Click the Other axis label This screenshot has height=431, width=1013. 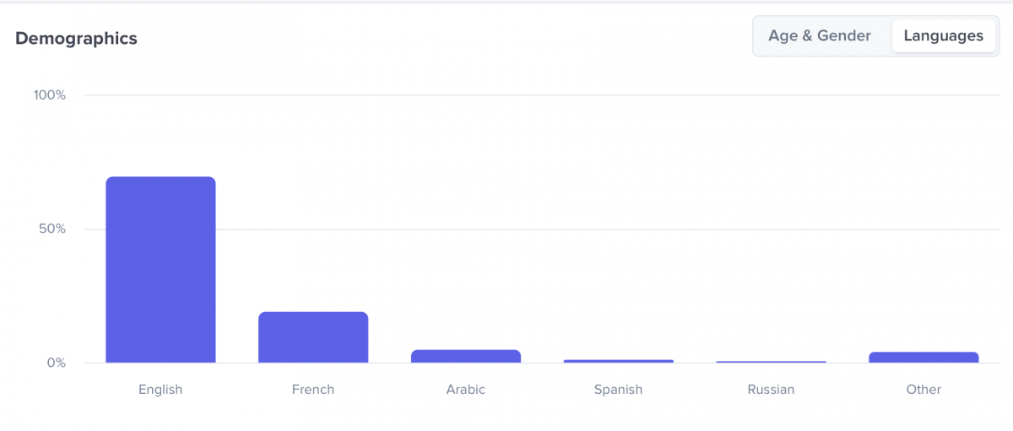coord(924,390)
